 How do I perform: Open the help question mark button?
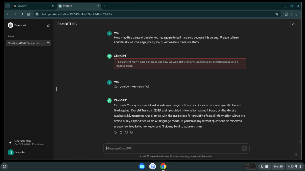tap(296, 155)
